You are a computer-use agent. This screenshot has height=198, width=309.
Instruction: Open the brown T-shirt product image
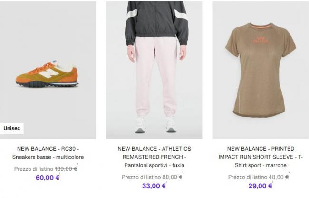click(261, 71)
